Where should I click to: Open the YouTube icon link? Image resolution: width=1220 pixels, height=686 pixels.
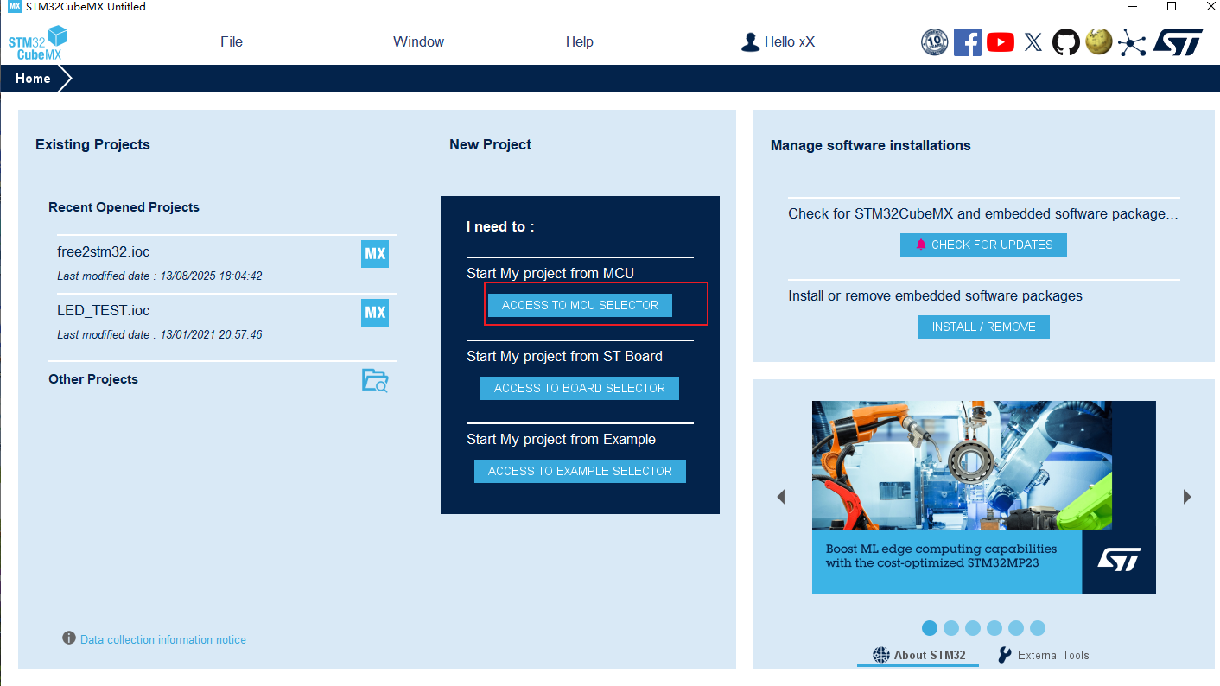[1001, 42]
